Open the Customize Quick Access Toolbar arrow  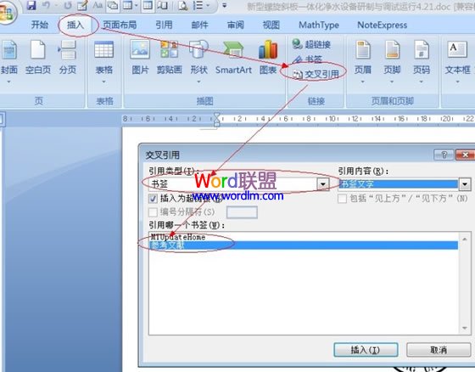pyautogui.click(x=225, y=5)
